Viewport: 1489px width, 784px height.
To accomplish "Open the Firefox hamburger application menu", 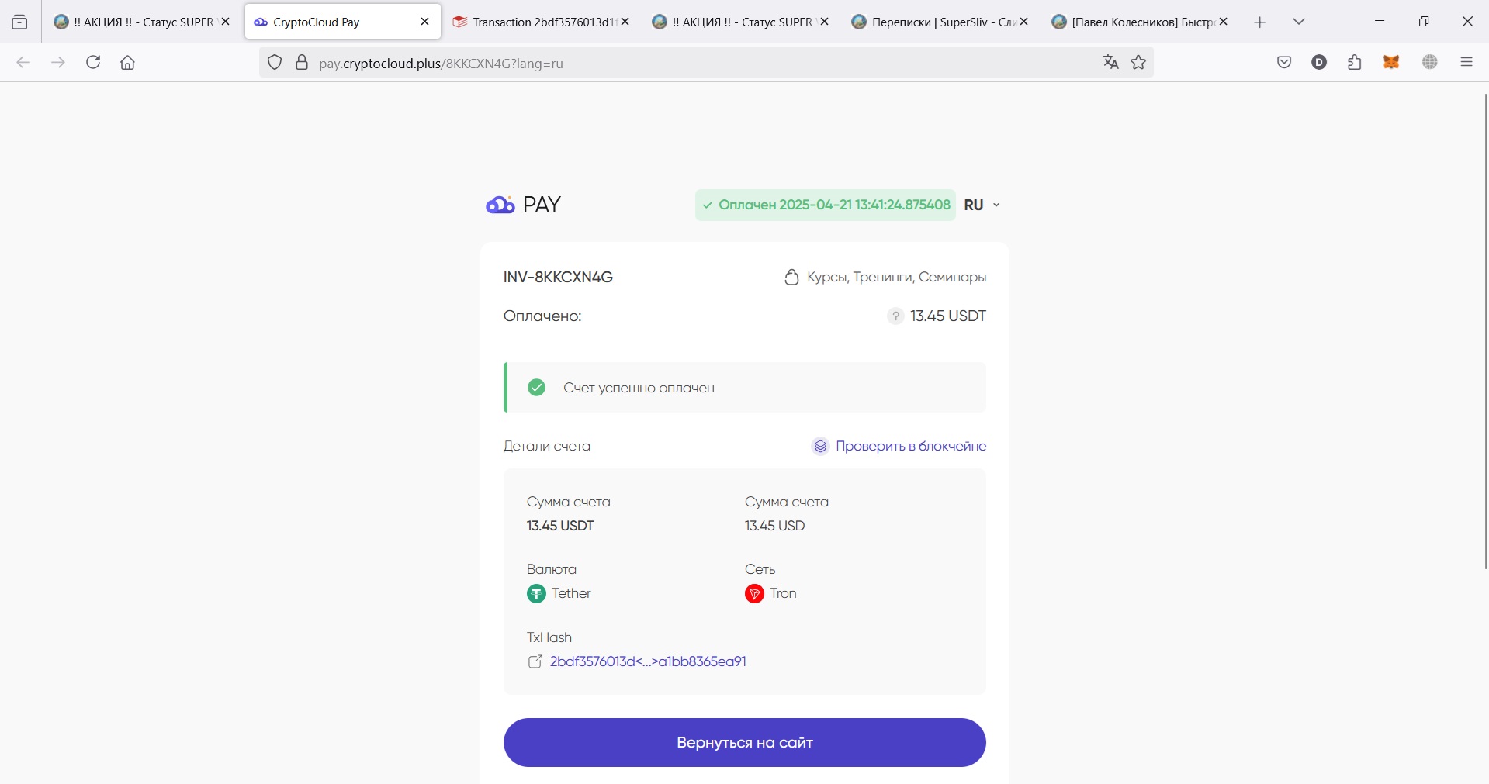I will pyautogui.click(x=1466, y=63).
